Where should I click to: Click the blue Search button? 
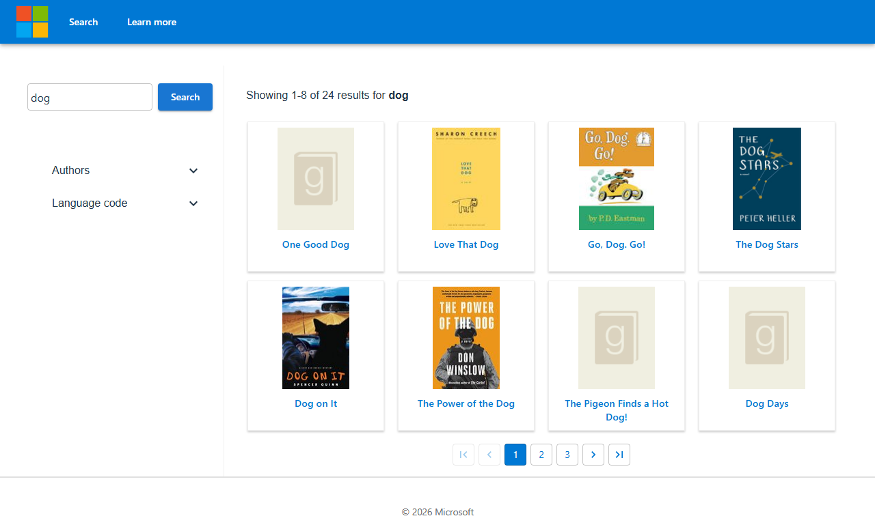(185, 97)
